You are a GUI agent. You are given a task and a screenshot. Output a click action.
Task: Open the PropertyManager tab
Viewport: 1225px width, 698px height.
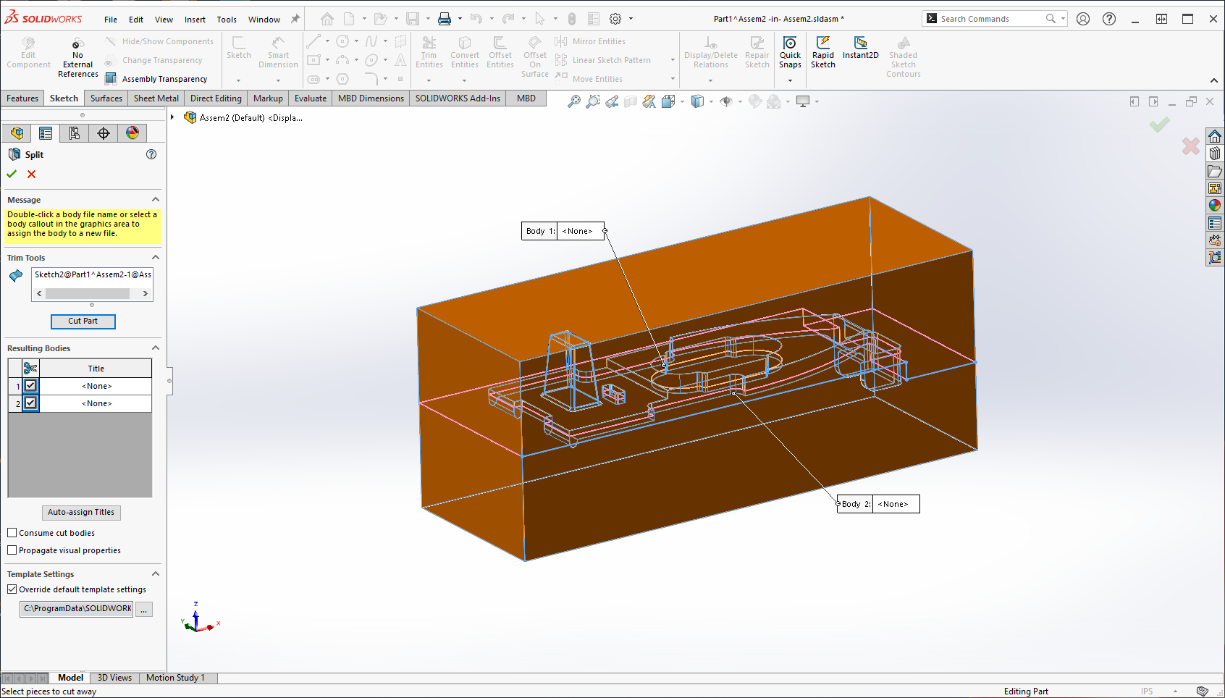[x=46, y=133]
